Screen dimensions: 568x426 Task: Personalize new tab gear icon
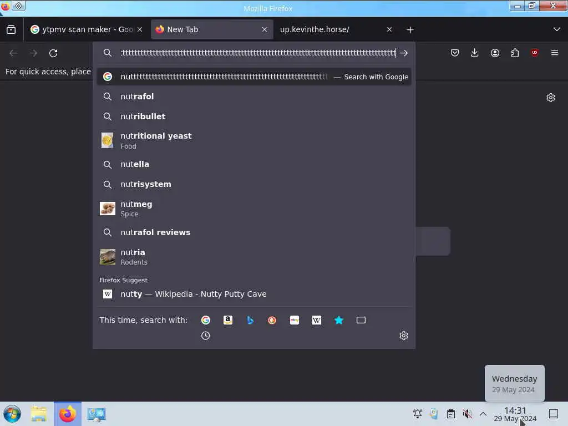tap(551, 98)
